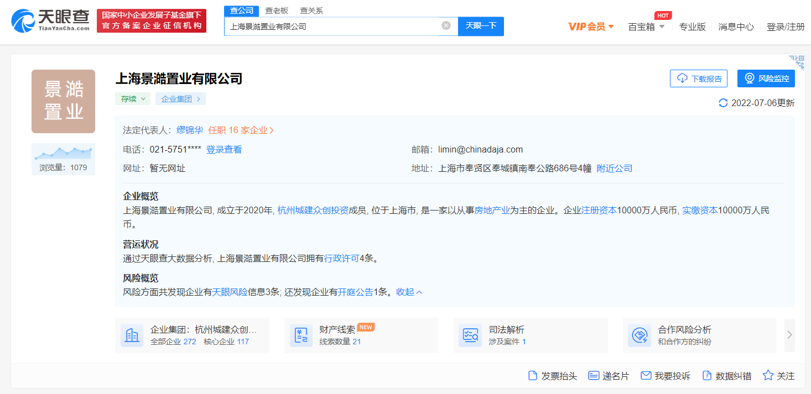Click the refresh icon beside 2022-07-06更新
811x394 pixels.
[x=723, y=103]
